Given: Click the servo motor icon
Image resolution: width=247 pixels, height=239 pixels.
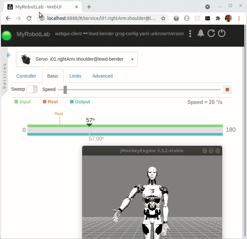Looking at the screenshot, I should click(26, 59).
